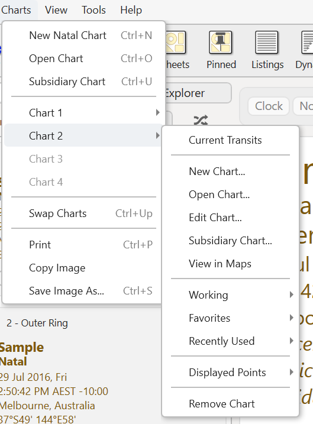Click the '2:50:42 PM AEST -10:00' time

(54, 391)
